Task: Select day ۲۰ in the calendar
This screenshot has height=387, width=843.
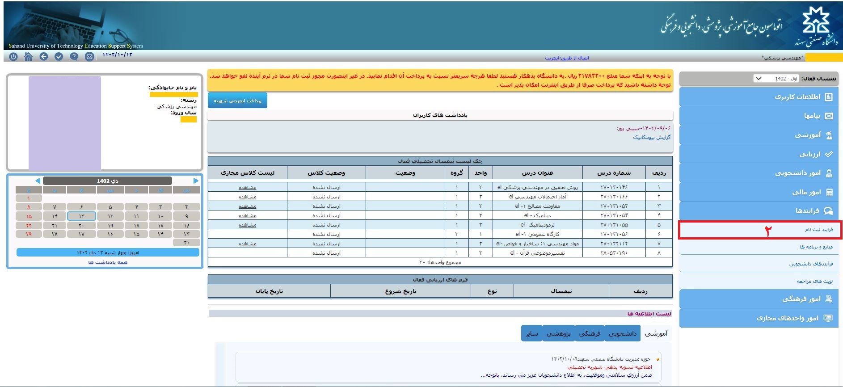Action: [81, 225]
